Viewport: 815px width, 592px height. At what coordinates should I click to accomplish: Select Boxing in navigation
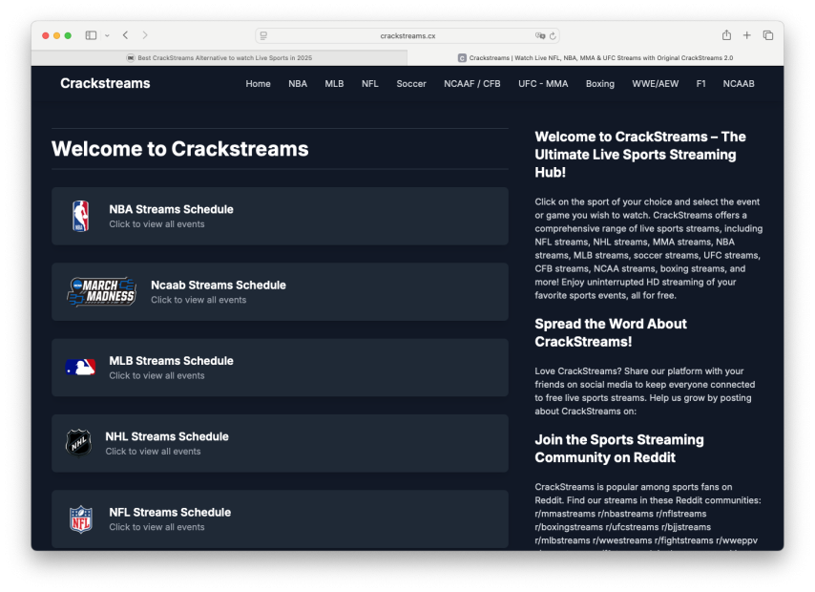tap(600, 84)
